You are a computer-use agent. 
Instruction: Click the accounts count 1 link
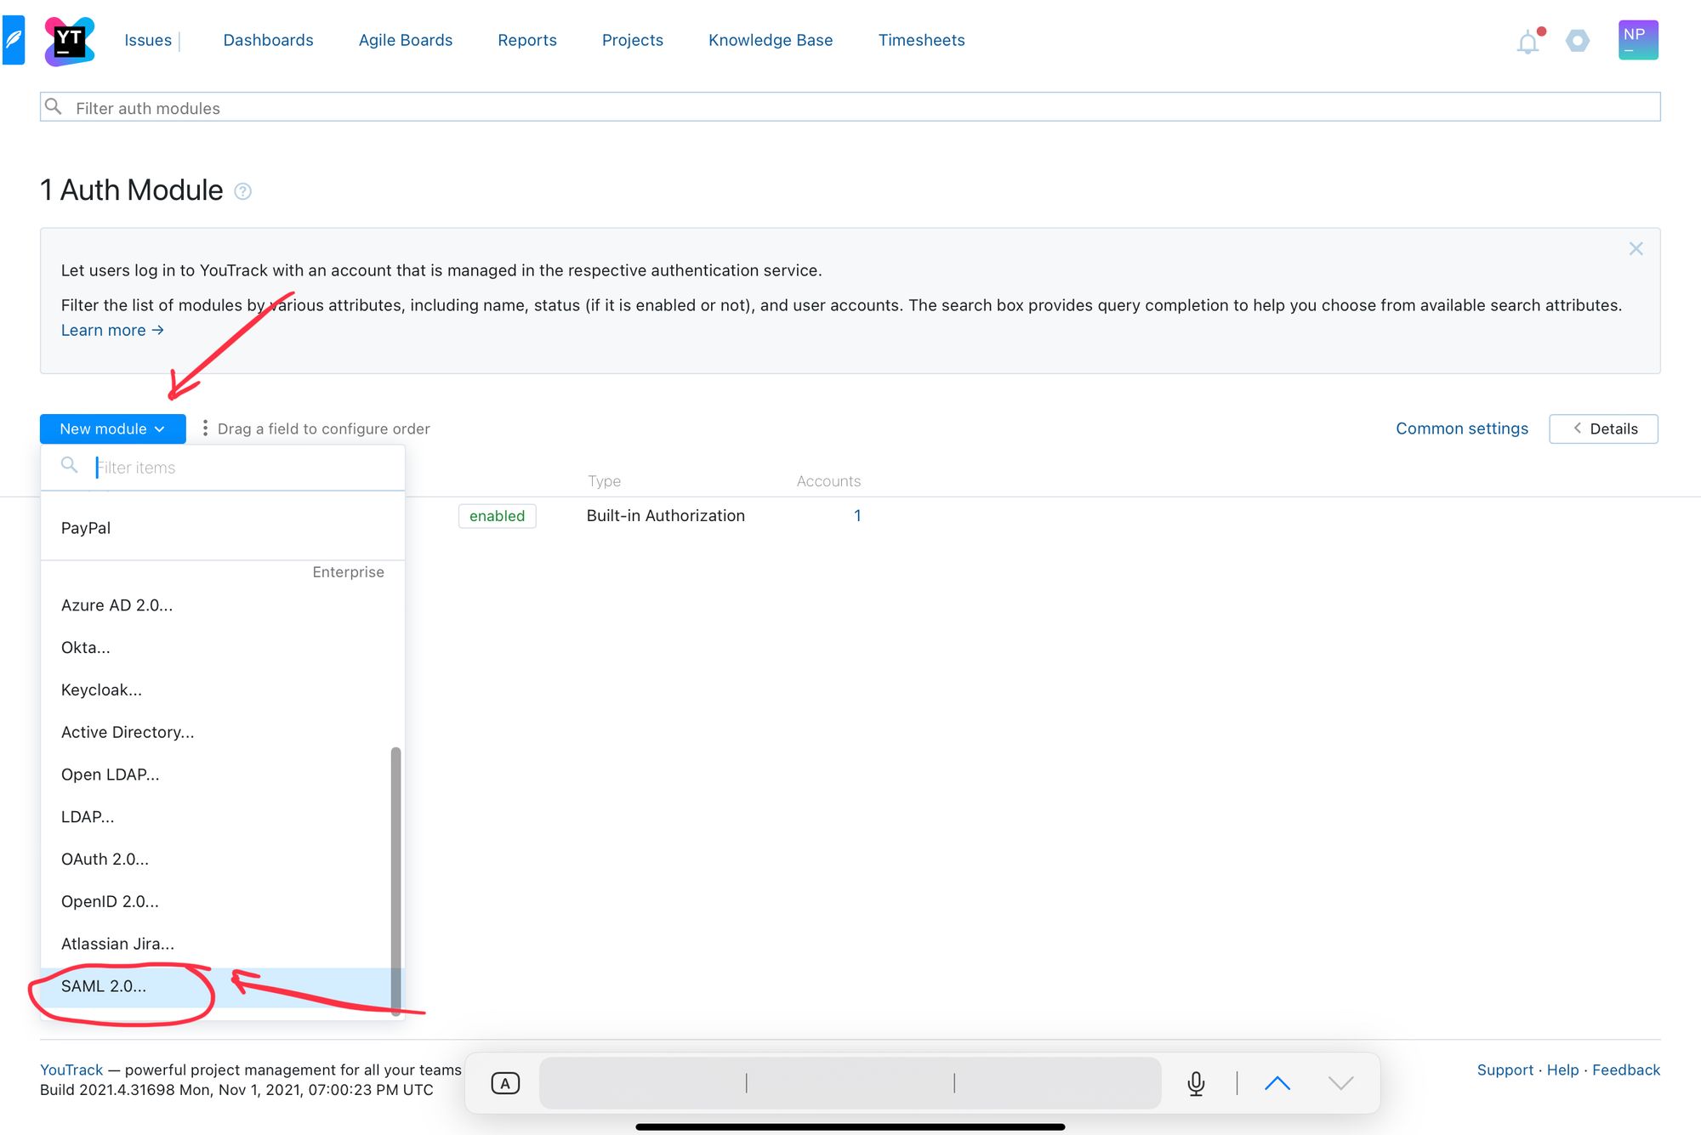click(x=857, y=516)
